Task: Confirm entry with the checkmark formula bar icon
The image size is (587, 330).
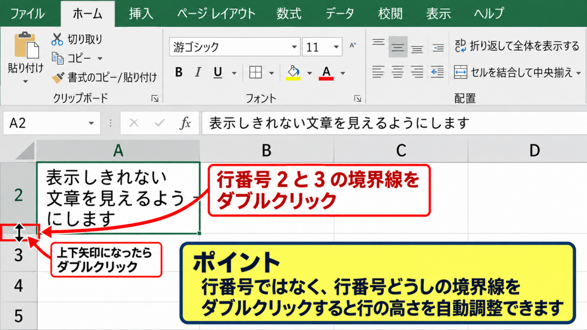Action: point(160,123)
